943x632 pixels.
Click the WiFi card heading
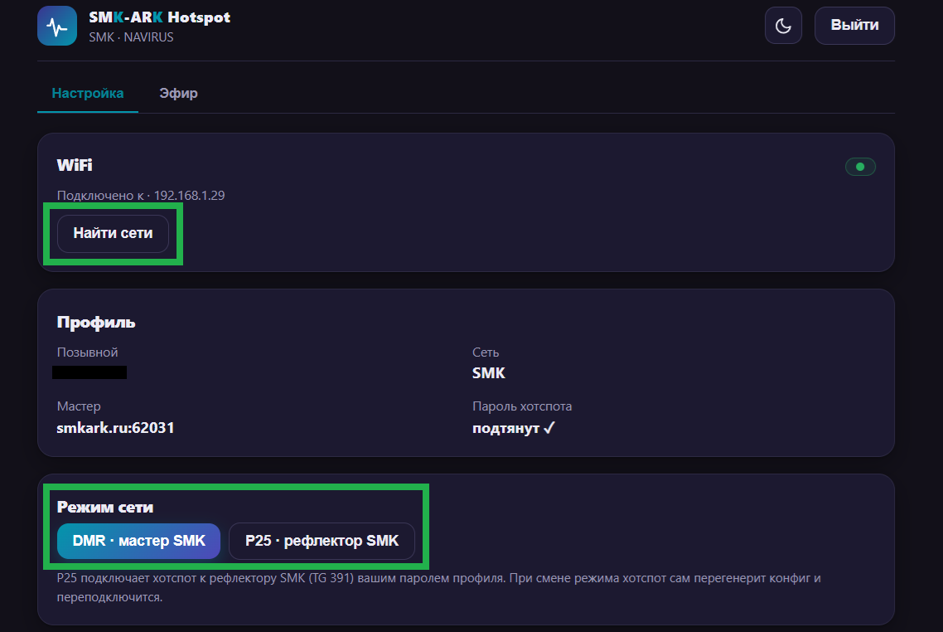pyautogui.click(x=75, y=166)
